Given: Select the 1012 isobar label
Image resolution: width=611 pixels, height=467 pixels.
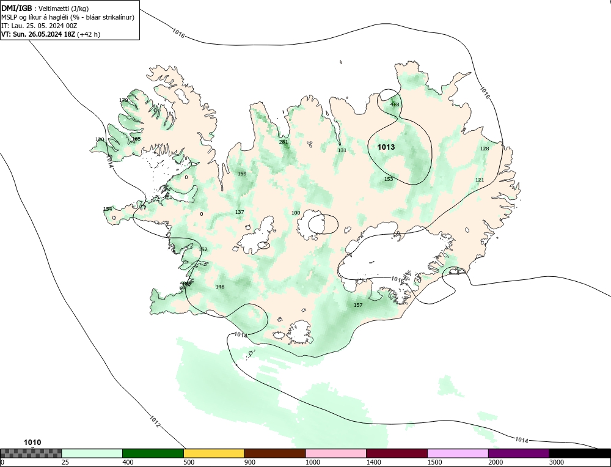Looking at the screenshot, I should coord(155,421).
